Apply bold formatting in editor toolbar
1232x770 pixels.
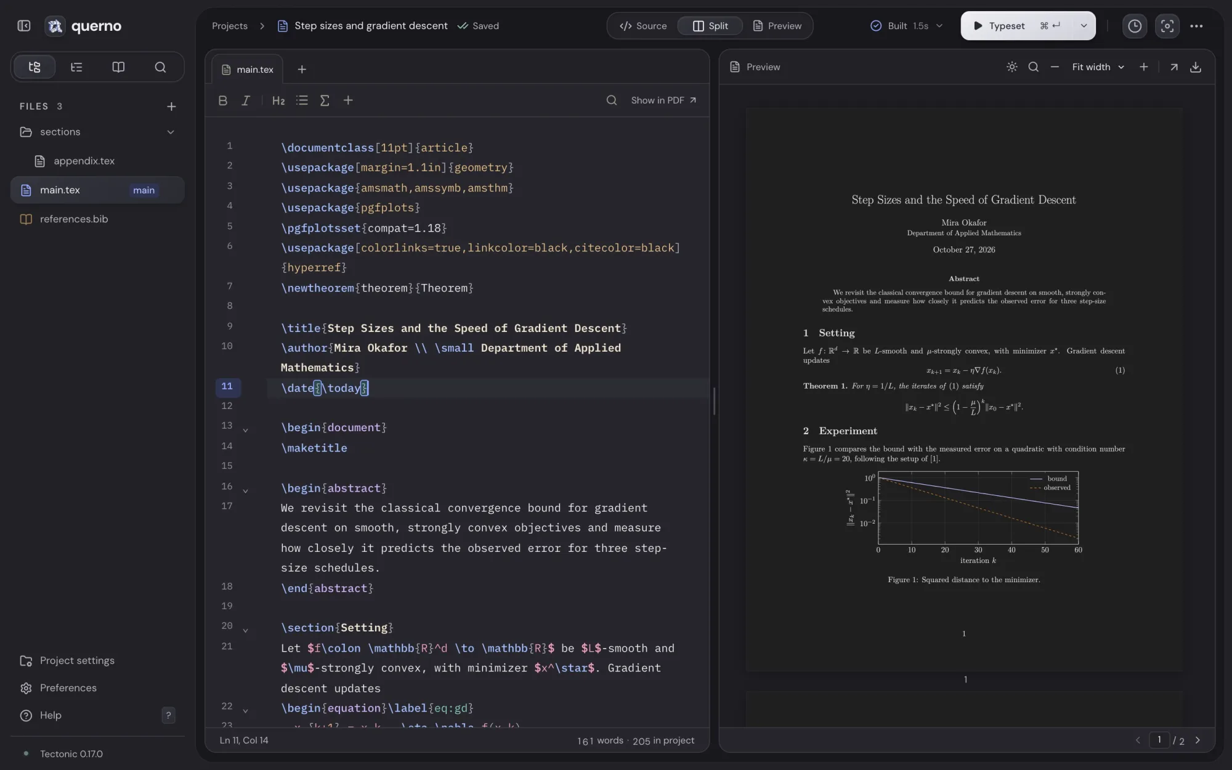pos(223,100)
